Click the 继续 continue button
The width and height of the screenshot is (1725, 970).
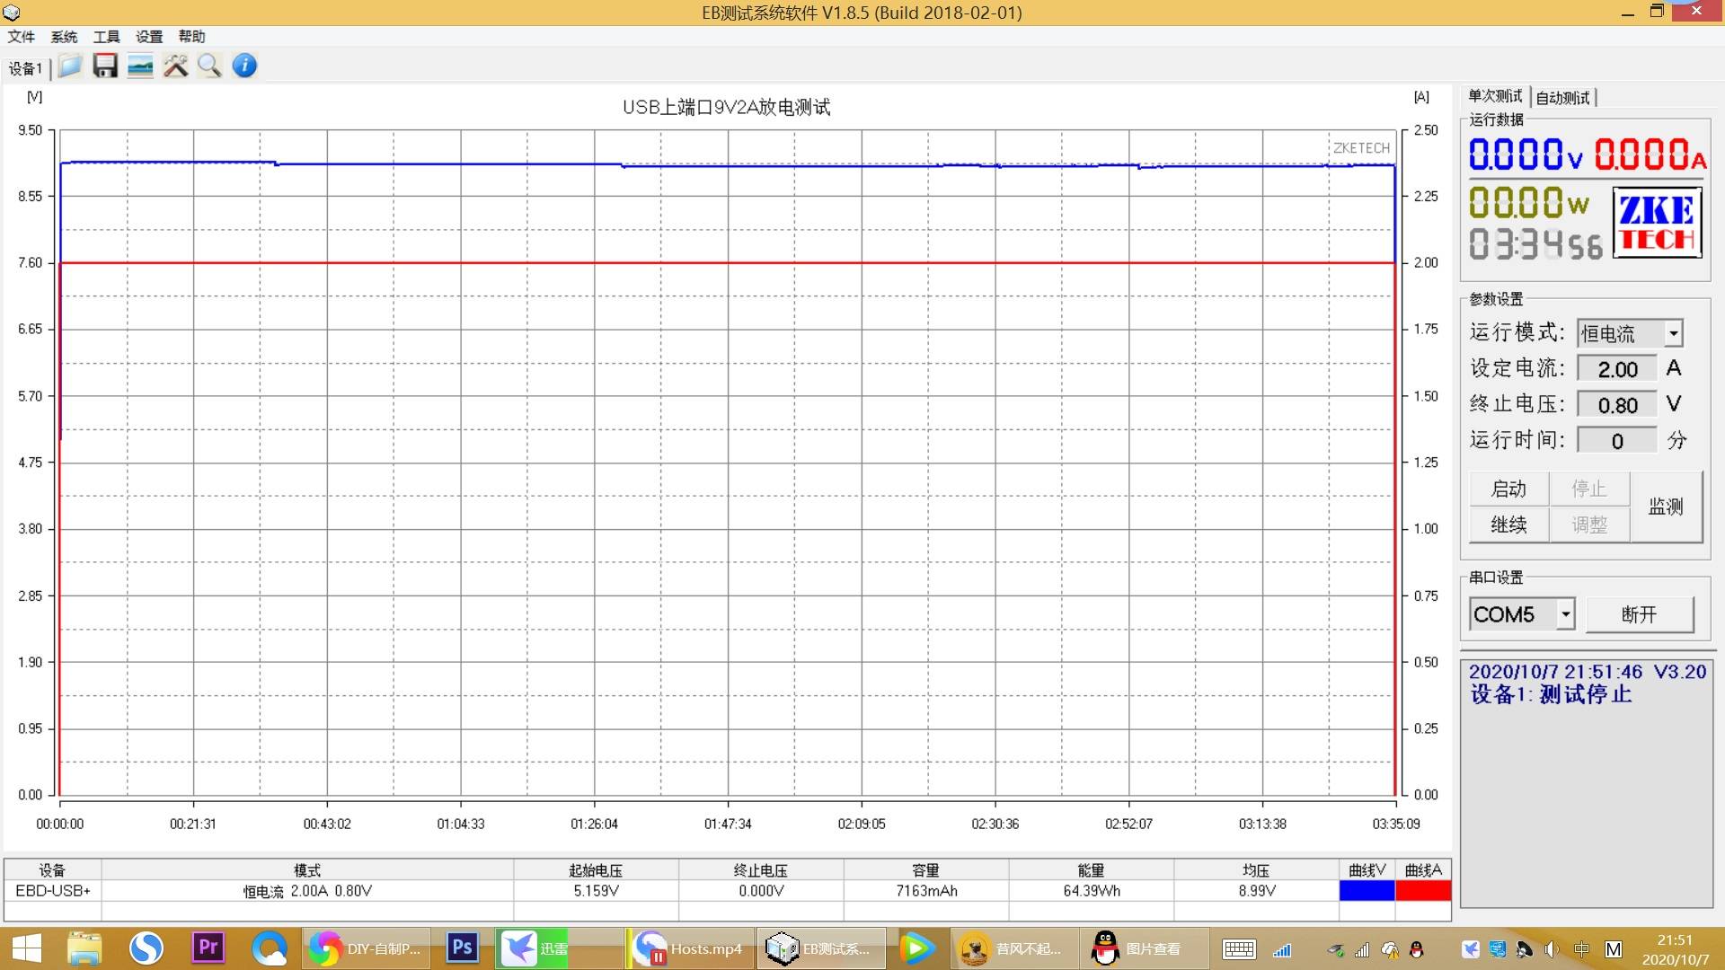(1508, 525)
